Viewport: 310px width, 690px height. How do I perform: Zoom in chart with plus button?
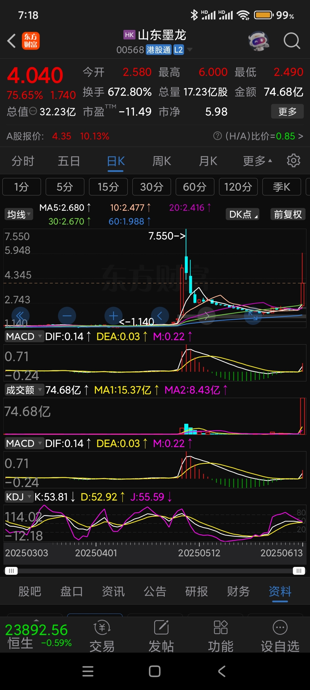pyautogui.click(x=113, y=316)
